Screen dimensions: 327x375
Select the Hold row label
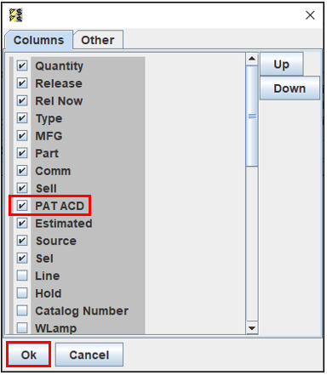point(49,293)
